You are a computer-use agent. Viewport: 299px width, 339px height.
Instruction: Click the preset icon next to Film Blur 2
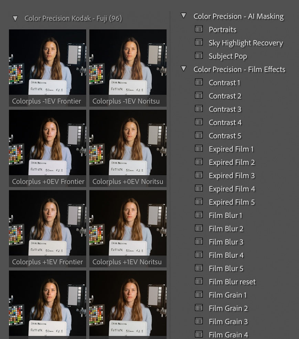tap(199, 228)
